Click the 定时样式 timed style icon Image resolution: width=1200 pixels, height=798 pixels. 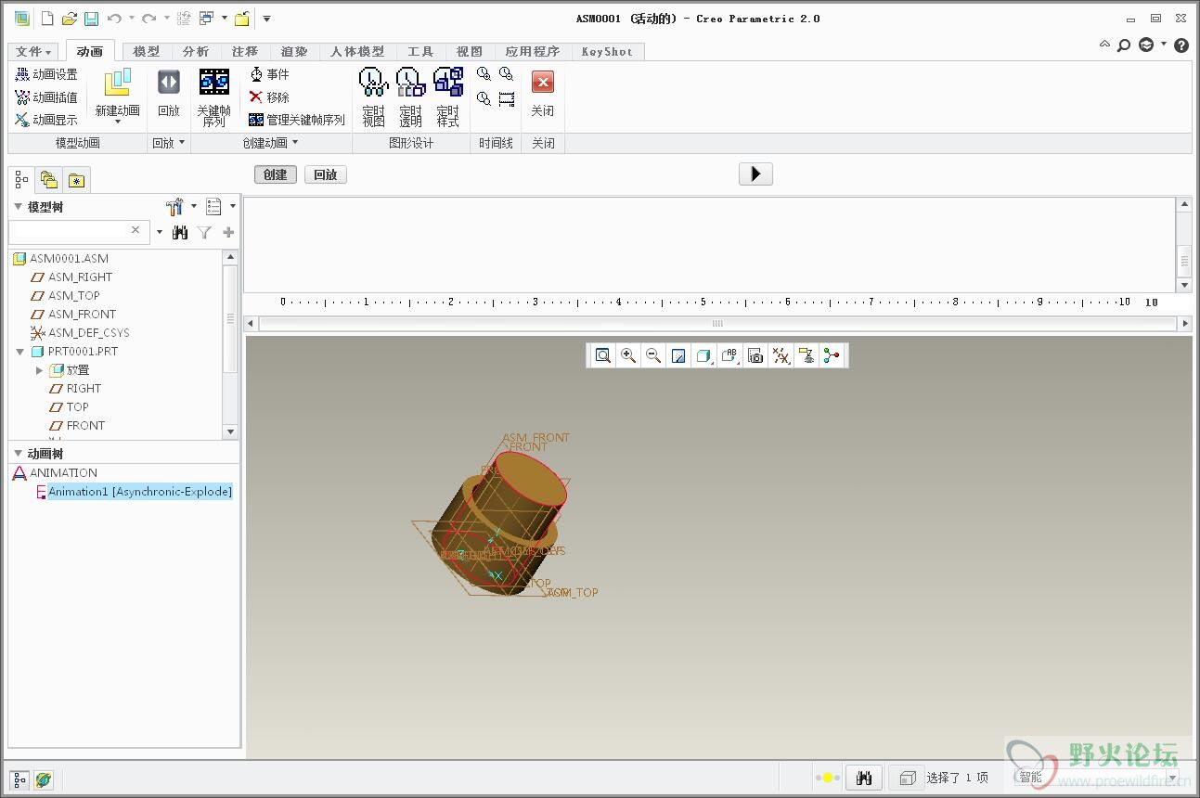pyautogui.click(x=448, y=97)
